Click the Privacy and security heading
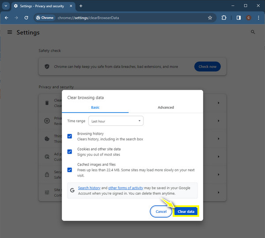This screenshot has width=265, height=238. click(56, 87)
